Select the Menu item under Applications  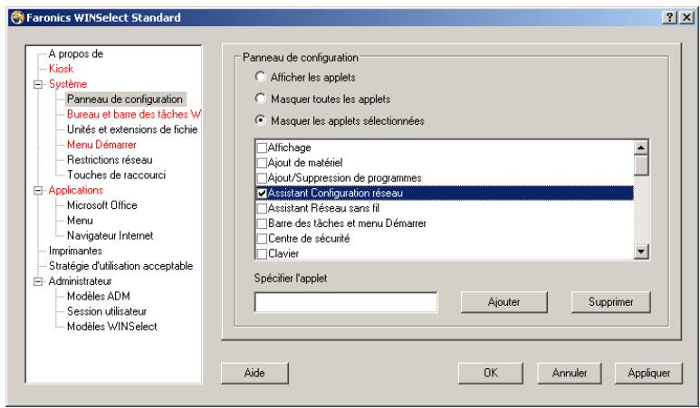pyautogui.click(x=80, y=220)
